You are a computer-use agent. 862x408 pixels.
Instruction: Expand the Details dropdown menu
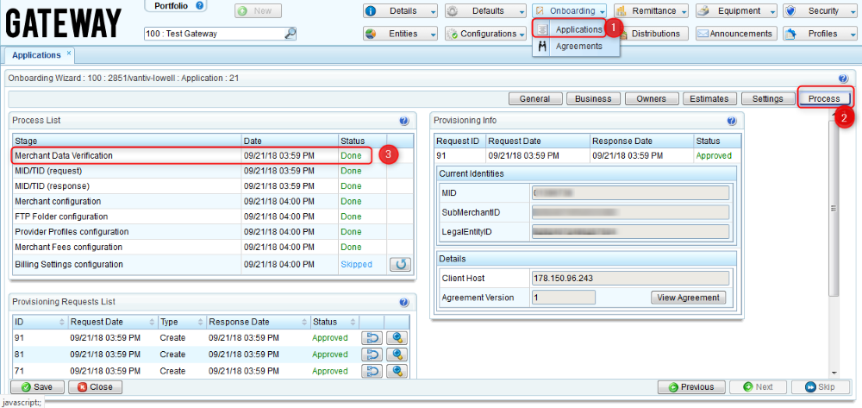click(x=401, y=11)
